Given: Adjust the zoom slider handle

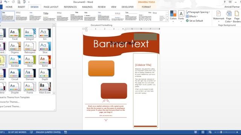Looking at the screenshot, I should pos(221,132).
